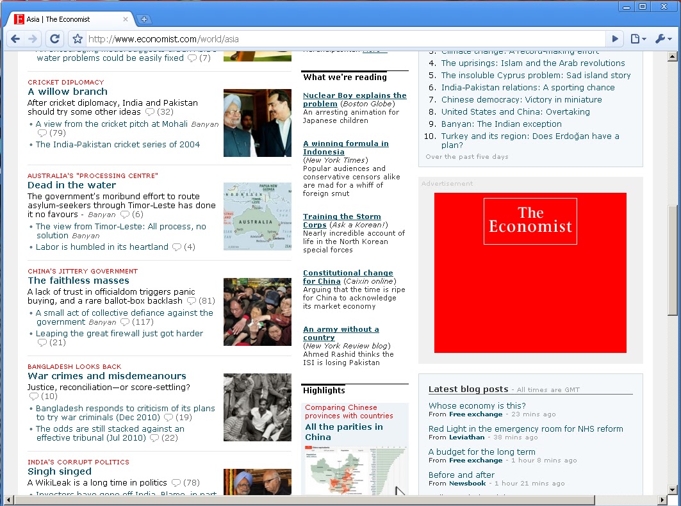Open Turkey and its region: Does Erdoğan have a plan
Screen dimensions: 681x506
click(x=530, y=140)
